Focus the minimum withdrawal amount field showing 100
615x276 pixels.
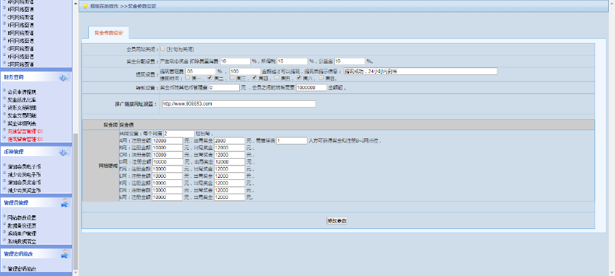(x=245, y=71)
